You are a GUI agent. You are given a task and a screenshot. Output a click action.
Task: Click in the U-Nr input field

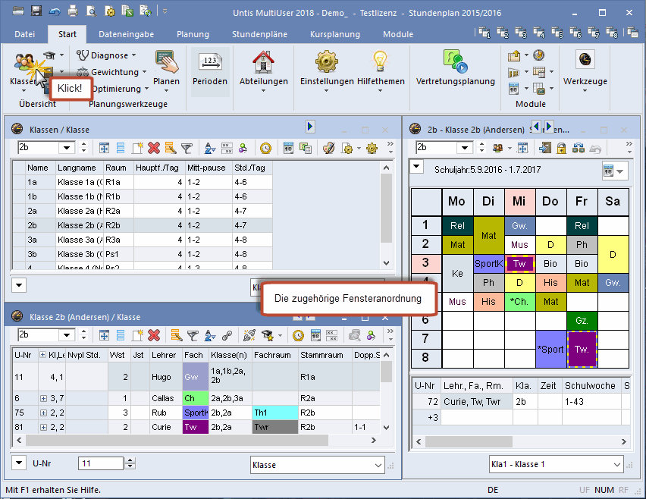point(101,463)
